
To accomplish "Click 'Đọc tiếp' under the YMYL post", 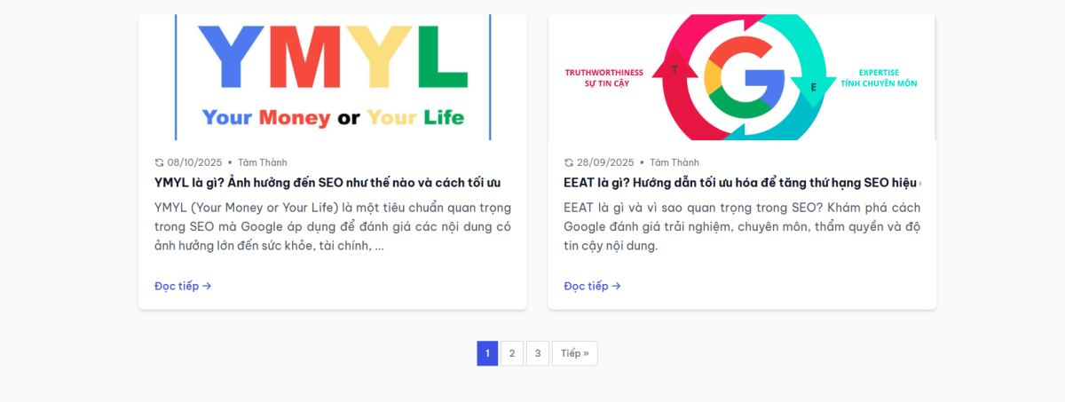I will (183, 286).
